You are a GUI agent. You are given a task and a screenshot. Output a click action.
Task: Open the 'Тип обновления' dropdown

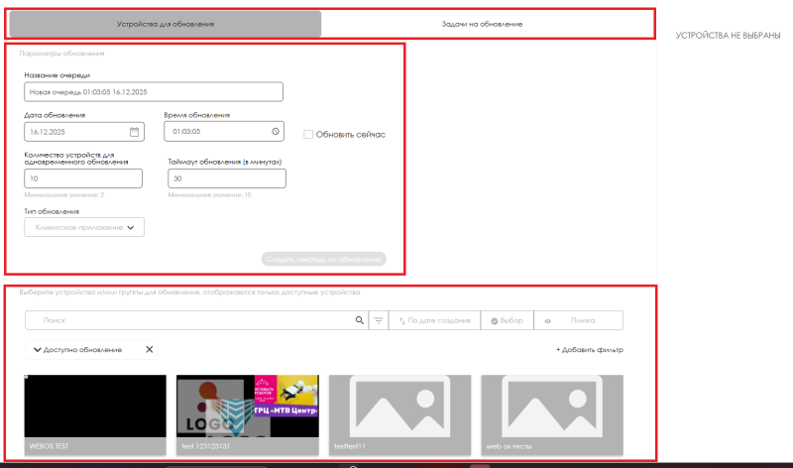click(x=84, y=227)
